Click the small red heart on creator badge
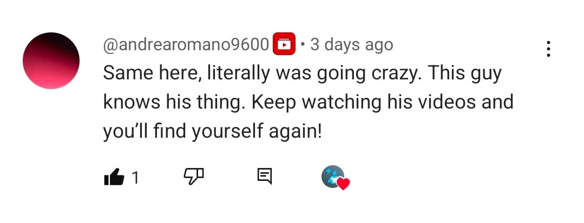584x223 pixels. [x=344, y=184]
